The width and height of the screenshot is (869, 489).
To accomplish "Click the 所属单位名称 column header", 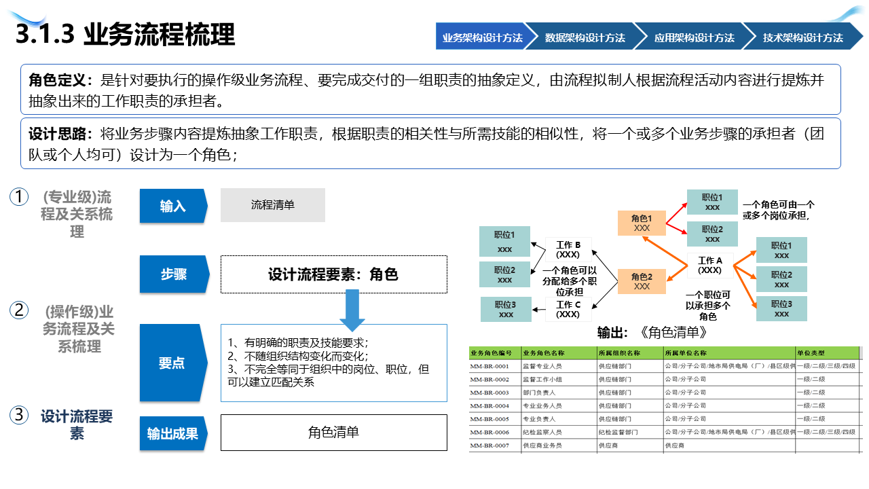I will [728, 352].
